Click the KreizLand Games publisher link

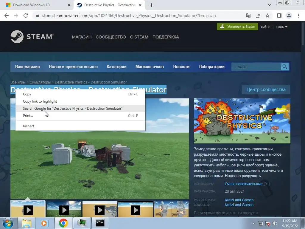click(x=239, y=205)
